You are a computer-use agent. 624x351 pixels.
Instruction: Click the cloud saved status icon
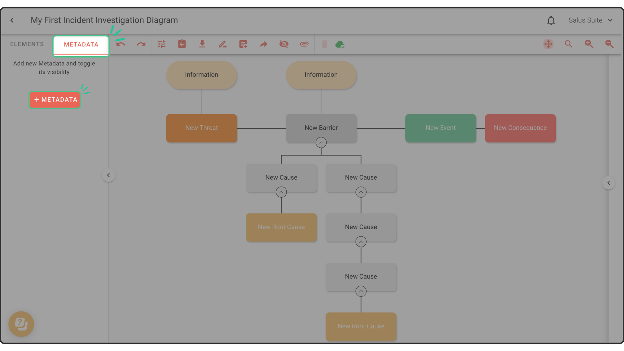340,44
